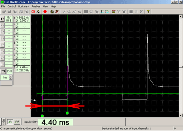Toggle channel 1 button
Screen dimensions: 183x131
(2, 19)
